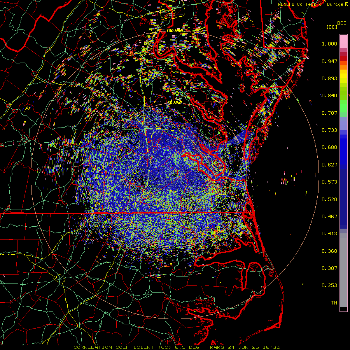This screenshot has height=350, width=350.
Task: Select the 0.253 legend value
Action: pyautogui.click(x=329, y=285)
